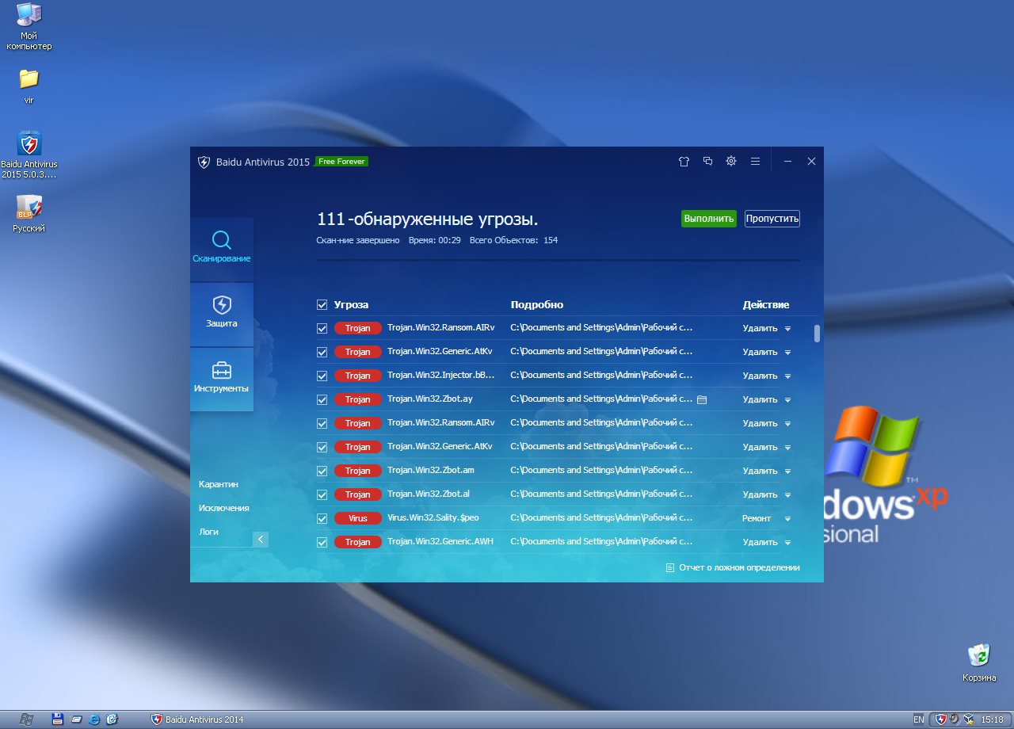The height and width of the screenshot is (729, 1014).
Task: Click the Baidu shield tray icon
Action: pyautogui.click(x=941, y=719)
